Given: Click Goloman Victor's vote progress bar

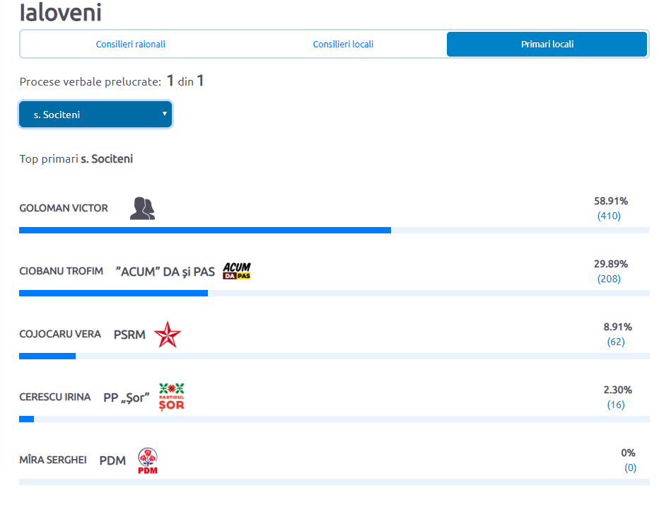Looking at the screenshot, I should click(x=334, y=231).
